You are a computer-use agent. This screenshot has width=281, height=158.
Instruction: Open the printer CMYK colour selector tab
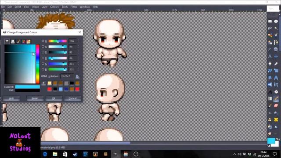[13, 42]
